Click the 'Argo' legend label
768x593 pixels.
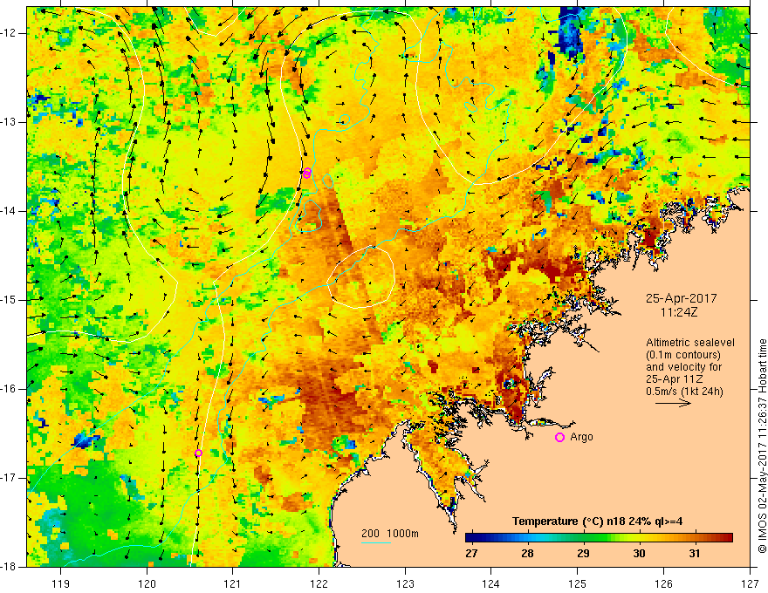(x=581, y=437)
